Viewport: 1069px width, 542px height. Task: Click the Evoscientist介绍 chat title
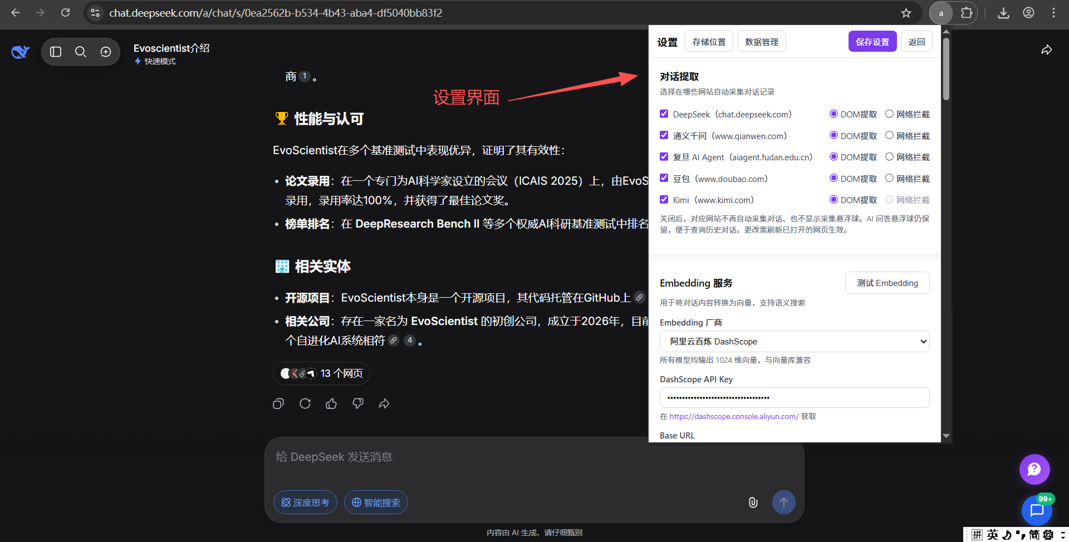[171, 48]
